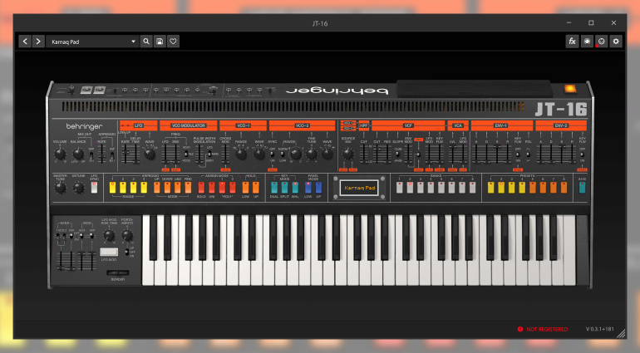Select arpeggio range 1 yellow button
The image size is (640, 353).
pos(113,188)
